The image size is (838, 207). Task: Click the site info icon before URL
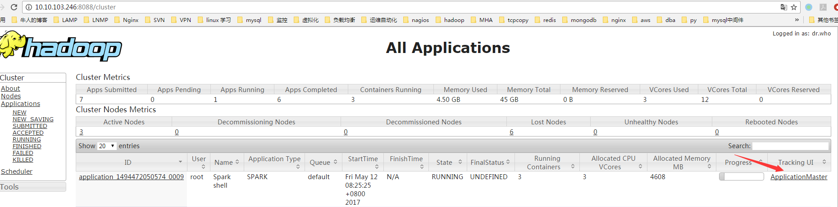[29, 7]
